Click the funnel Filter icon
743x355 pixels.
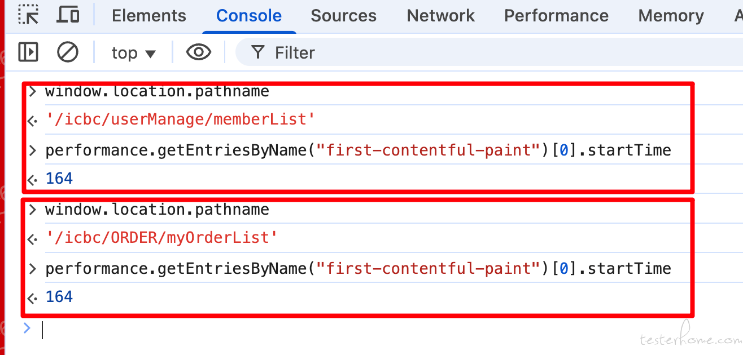[258, 52]
